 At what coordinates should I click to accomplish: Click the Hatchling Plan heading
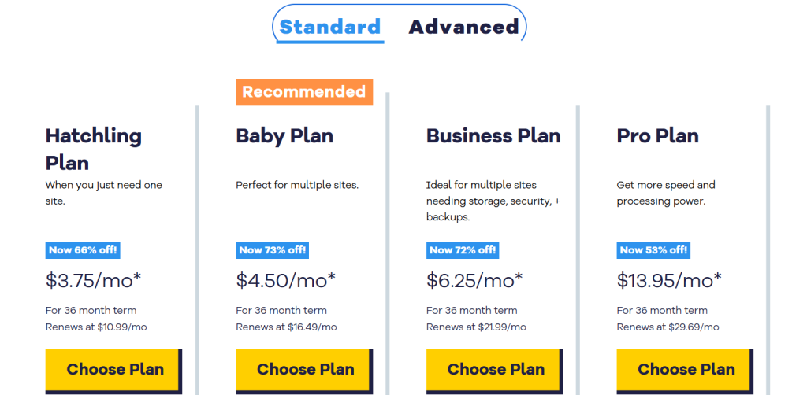93,149
